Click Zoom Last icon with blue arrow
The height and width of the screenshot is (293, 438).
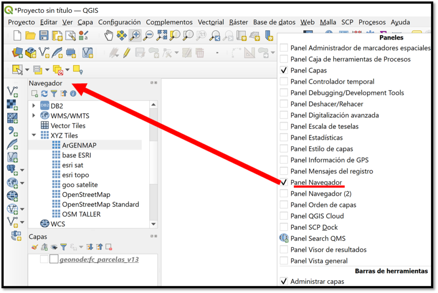click(x=215, y=36)
